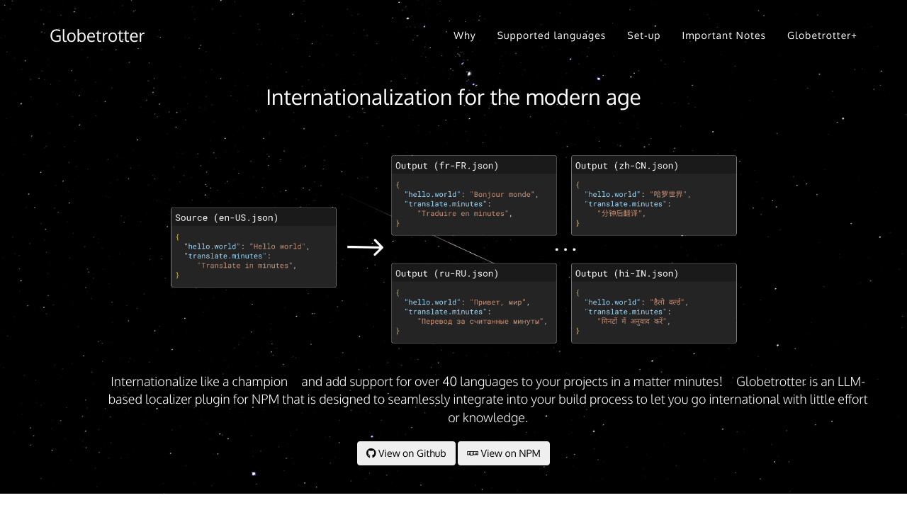Click the "Internationalization for the modern age" heading
This screenshot has width=907, height=510.
(x=453, y=97)
